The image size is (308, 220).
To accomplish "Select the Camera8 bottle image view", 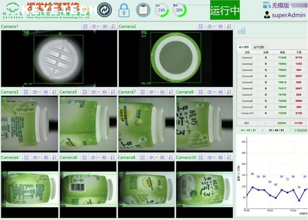I will 146,189.
